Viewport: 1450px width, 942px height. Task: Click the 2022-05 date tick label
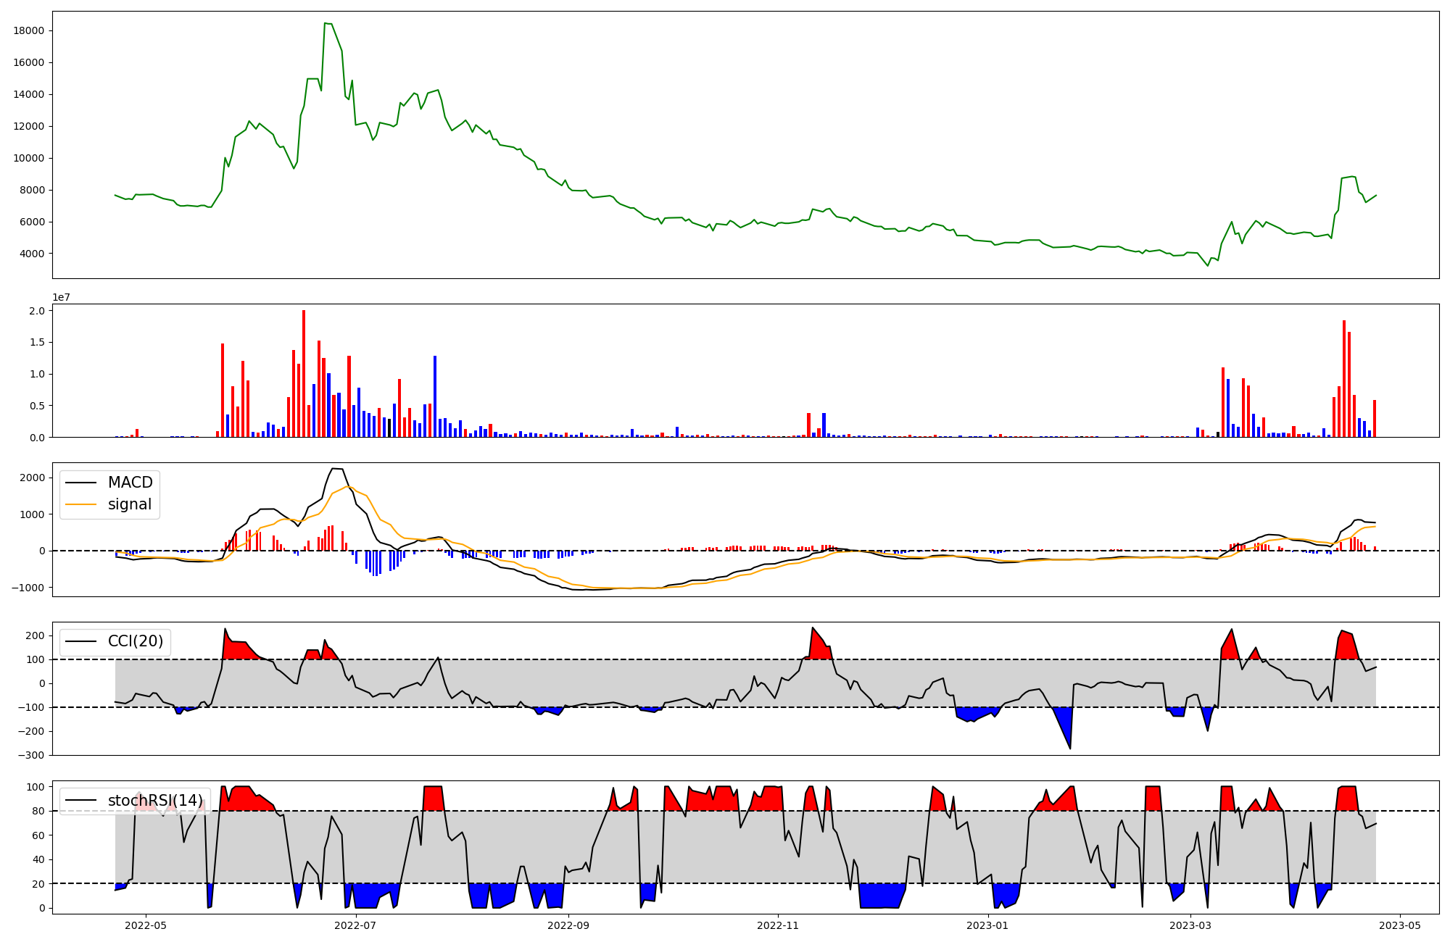tap(146, 925)
